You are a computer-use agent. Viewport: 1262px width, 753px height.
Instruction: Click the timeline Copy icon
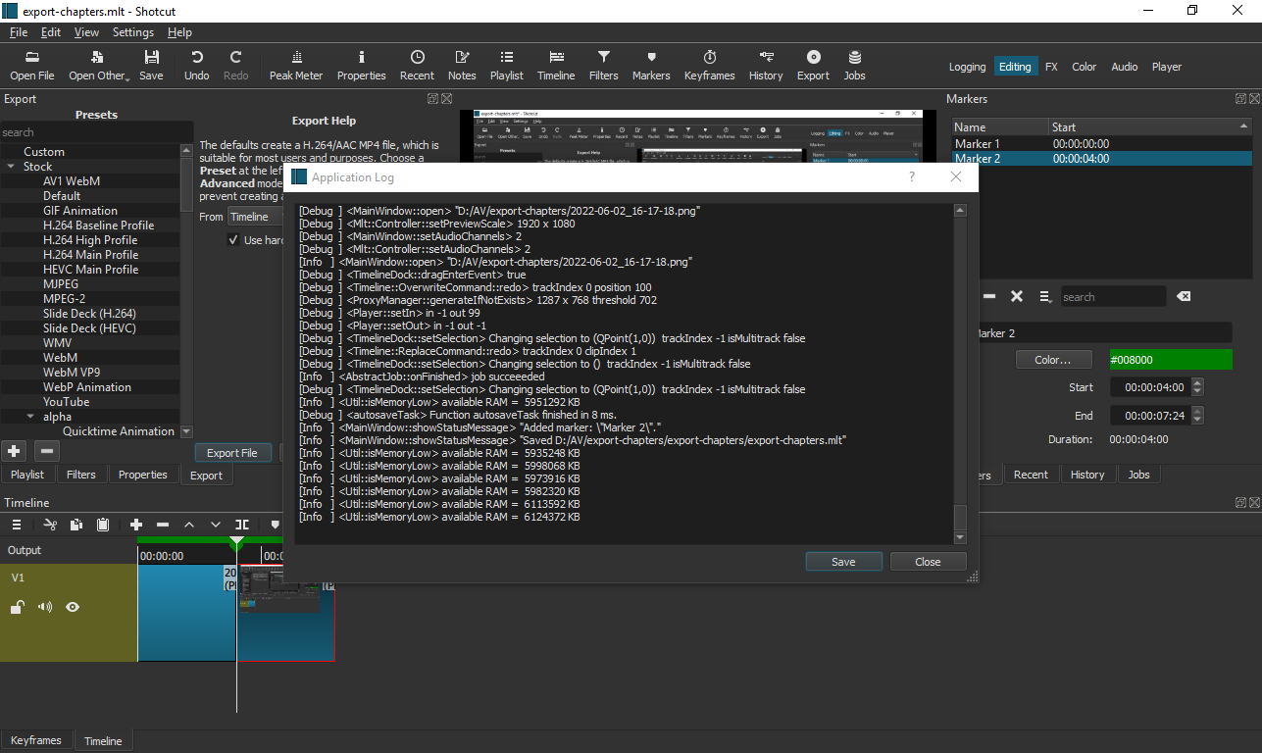pyautogui.click(x=76, y=526)
